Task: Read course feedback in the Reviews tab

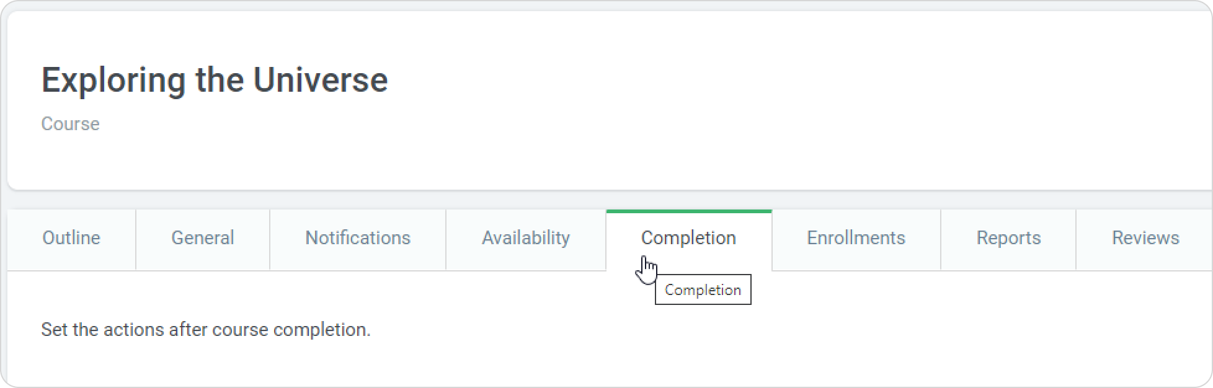Action: point(1145,238)
